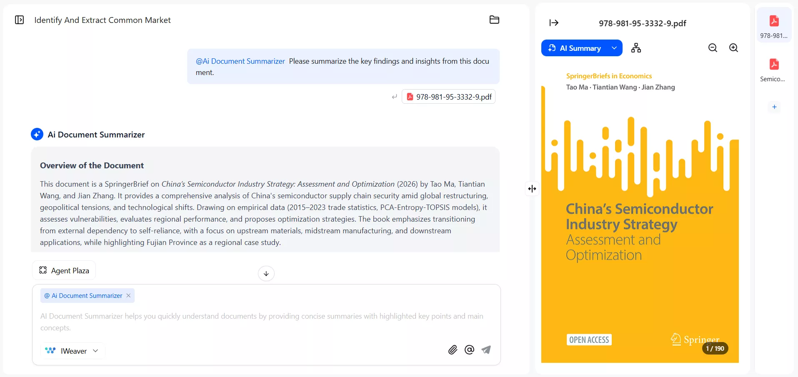Add a new file with plus button
Image resolution: width=798 pixels, height=377 pixels.
(x=774, y=107)
